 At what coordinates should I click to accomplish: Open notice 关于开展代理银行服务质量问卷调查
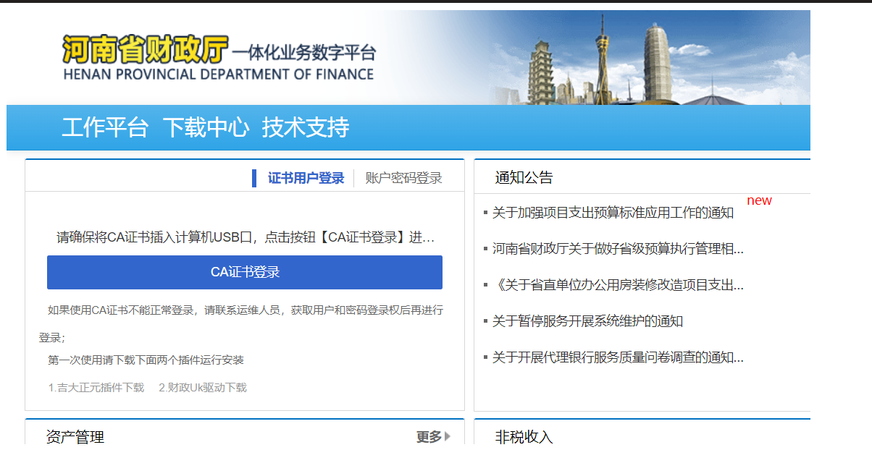tap(618, 357)
